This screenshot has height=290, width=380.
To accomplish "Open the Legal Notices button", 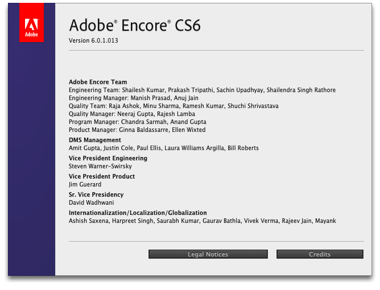I will pyautogui.click(x=208, y=254).
